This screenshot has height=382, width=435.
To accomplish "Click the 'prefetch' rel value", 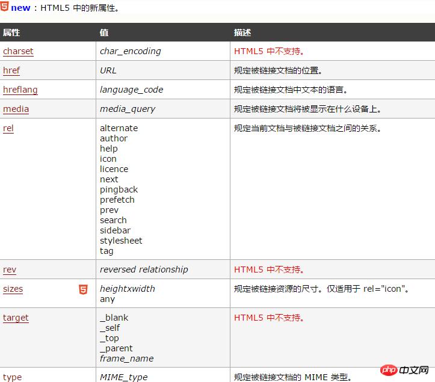I will 117,200.
